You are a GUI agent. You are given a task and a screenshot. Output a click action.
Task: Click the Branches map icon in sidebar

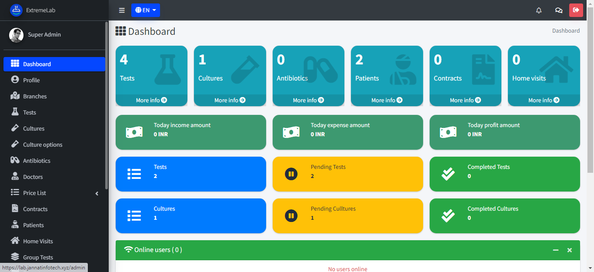15,96
